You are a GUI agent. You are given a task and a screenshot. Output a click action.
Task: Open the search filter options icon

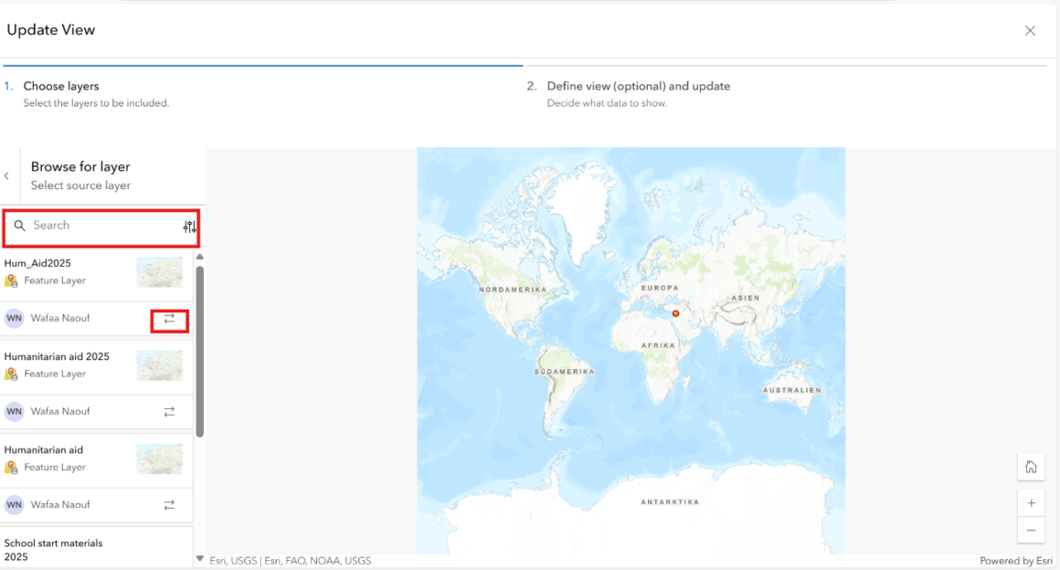coord(189,227)
